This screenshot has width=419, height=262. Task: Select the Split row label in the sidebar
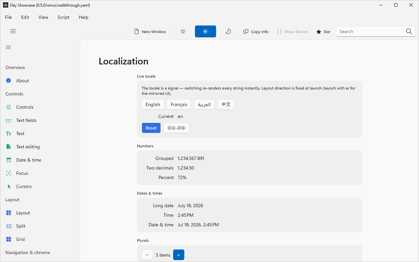pyautogui.click(x=21, y=226)
